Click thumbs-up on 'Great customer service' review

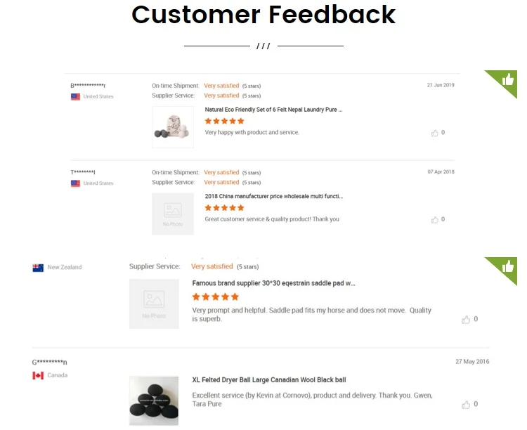pyautogui.click(x=435, y=220)
